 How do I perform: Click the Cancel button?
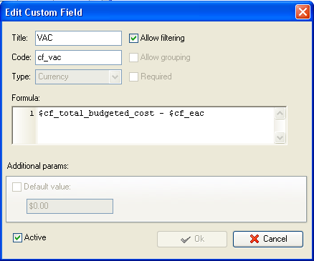coord(268,239)
